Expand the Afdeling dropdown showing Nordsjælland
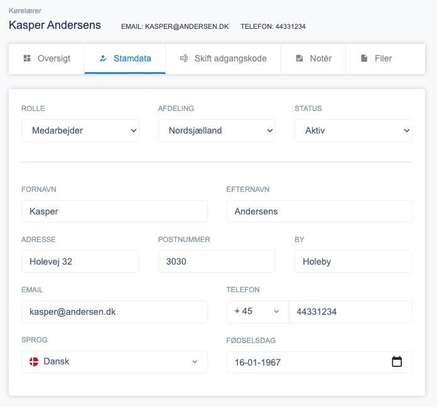Image resolution: width=437 pixels, height=407 pixels. click(x=217, y=130)
